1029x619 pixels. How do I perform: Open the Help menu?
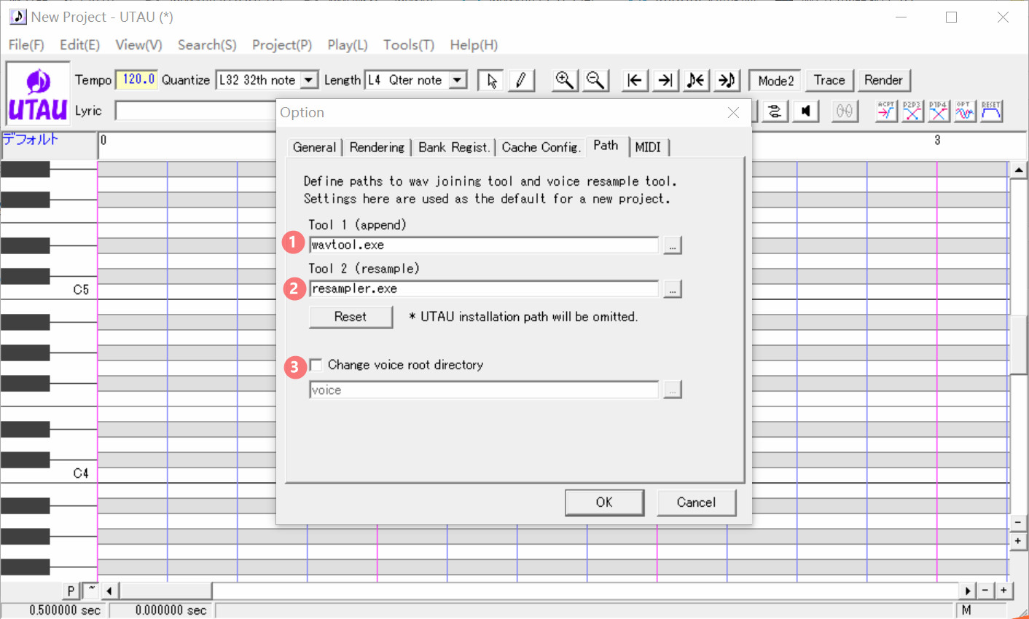[x=474, y=45]
